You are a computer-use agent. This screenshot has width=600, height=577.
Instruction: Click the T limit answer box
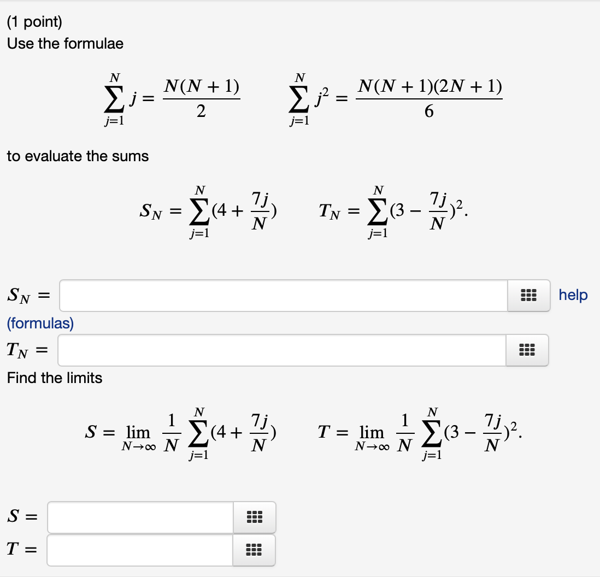[139, 550]
